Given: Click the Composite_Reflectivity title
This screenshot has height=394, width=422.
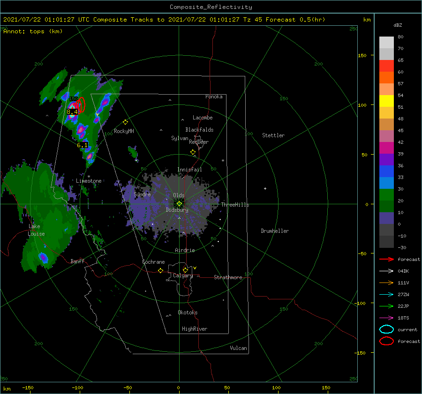Looking at the screenshot, I should (x=211, y=7).
